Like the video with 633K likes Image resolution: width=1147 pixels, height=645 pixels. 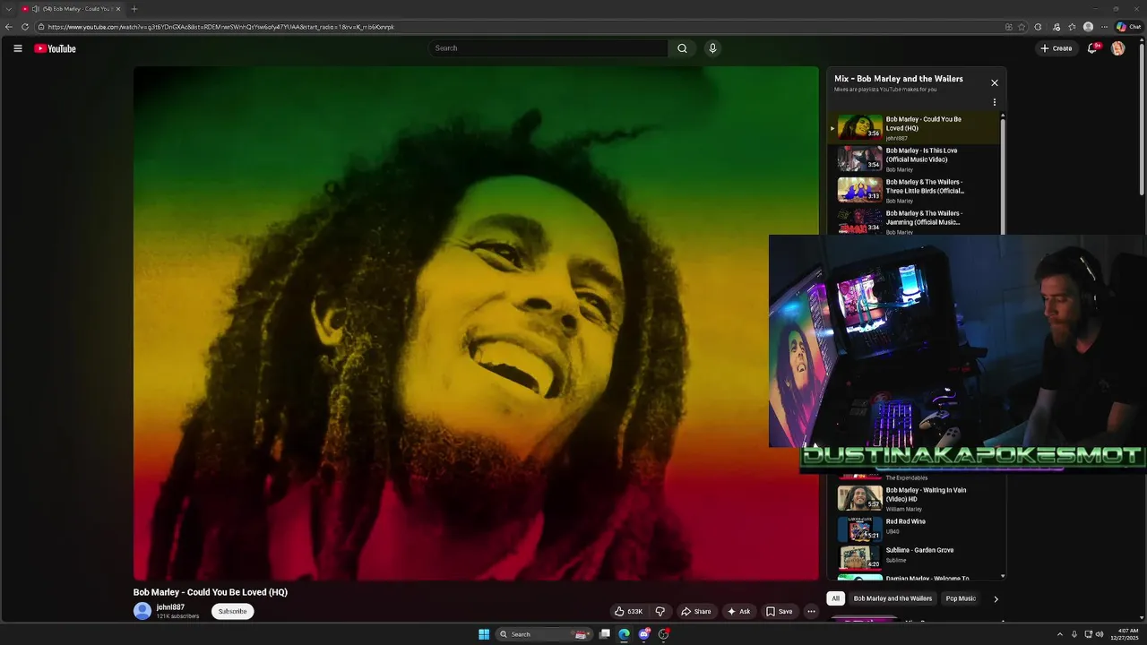tap(628, 611)
